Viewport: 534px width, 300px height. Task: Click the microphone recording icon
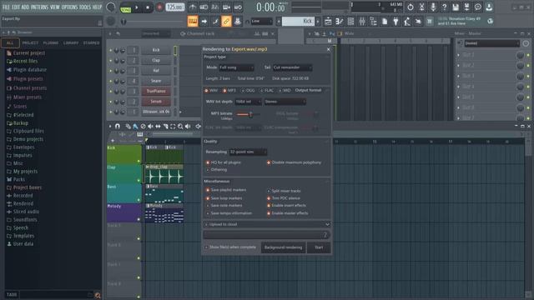pyautogui.click(x=433, y=7)
